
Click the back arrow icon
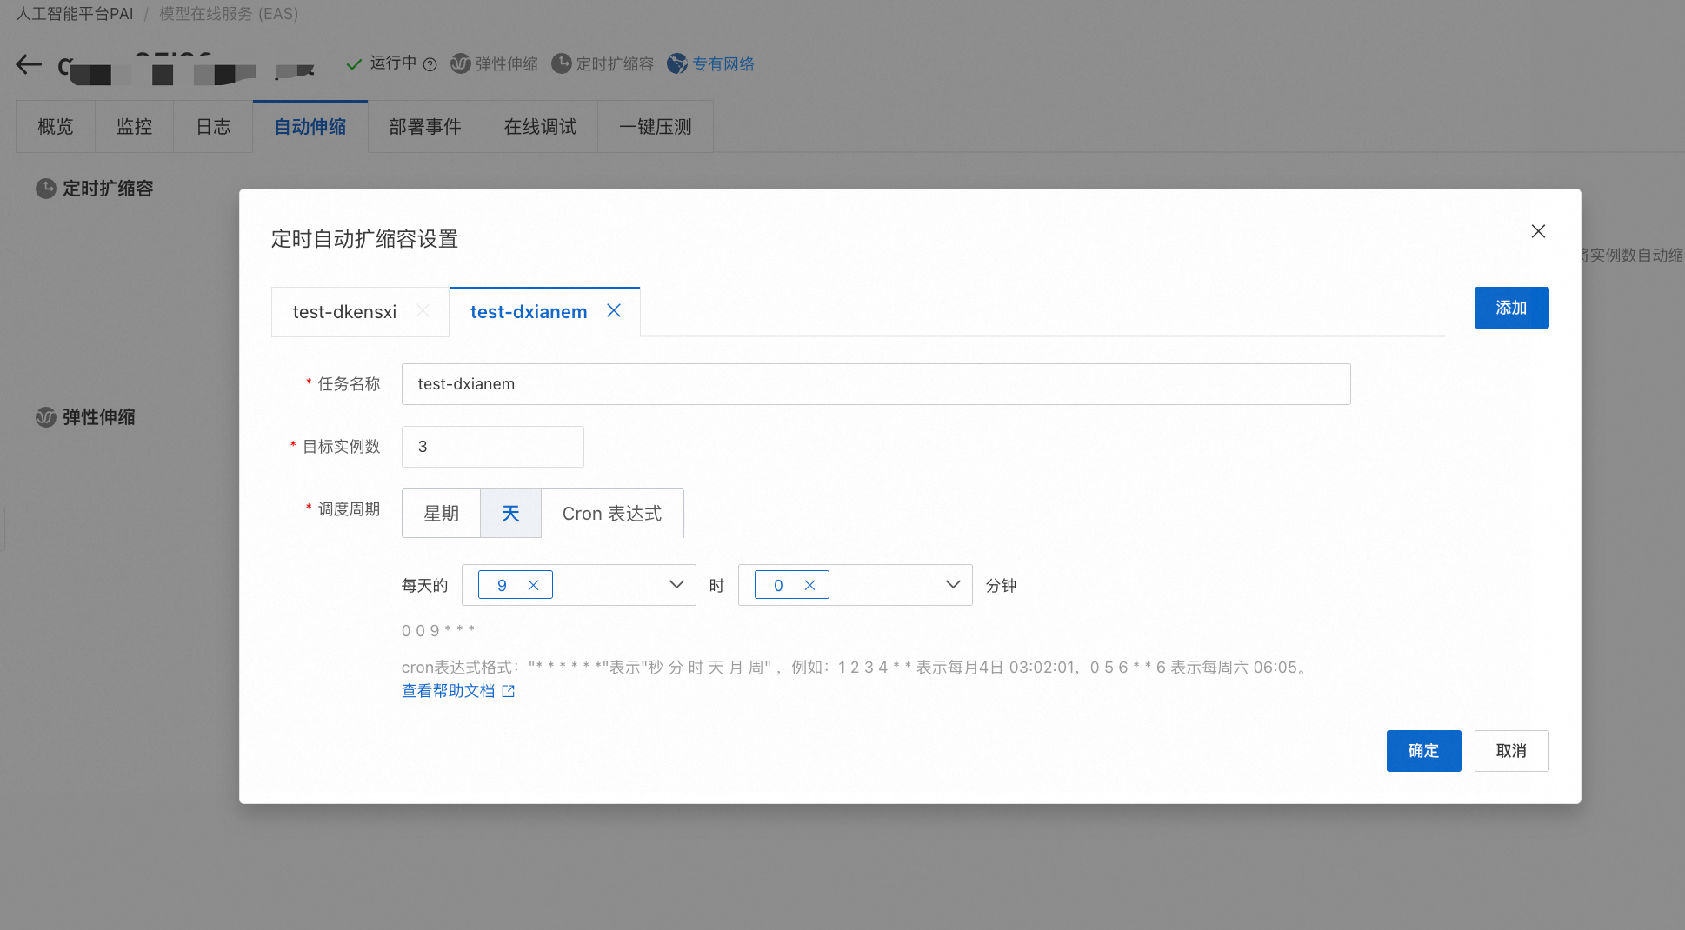[29, 64]
